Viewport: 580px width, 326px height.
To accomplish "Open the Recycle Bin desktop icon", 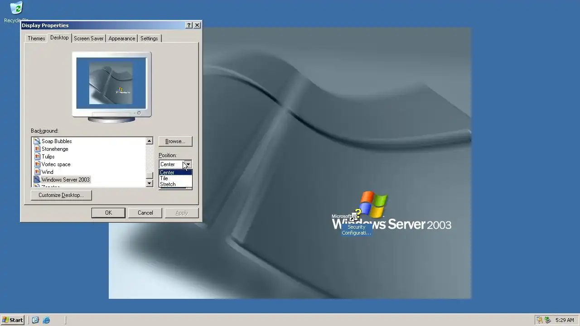I will pos(16,9).
